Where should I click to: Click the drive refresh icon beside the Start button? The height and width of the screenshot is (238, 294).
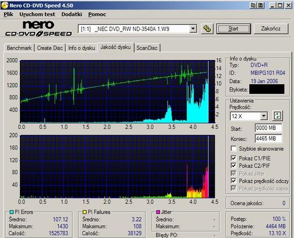[207, 29]
